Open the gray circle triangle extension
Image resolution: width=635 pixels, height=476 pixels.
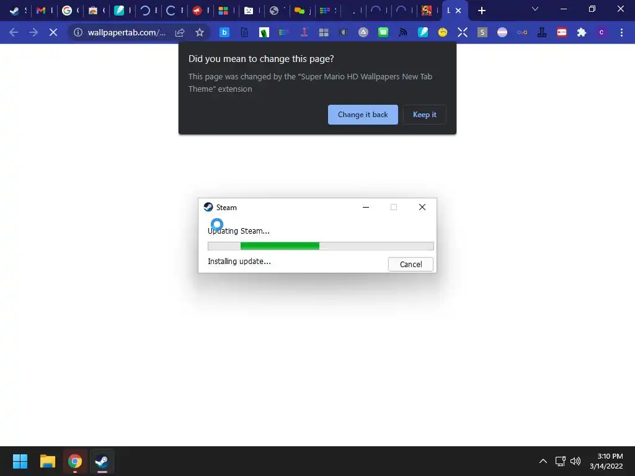coord(363,32)
